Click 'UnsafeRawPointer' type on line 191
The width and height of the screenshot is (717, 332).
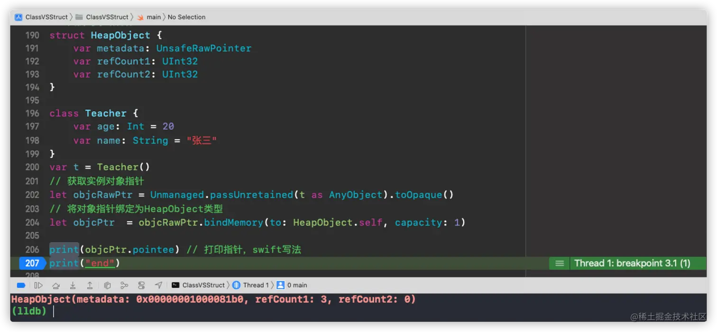tap(204, 48)
